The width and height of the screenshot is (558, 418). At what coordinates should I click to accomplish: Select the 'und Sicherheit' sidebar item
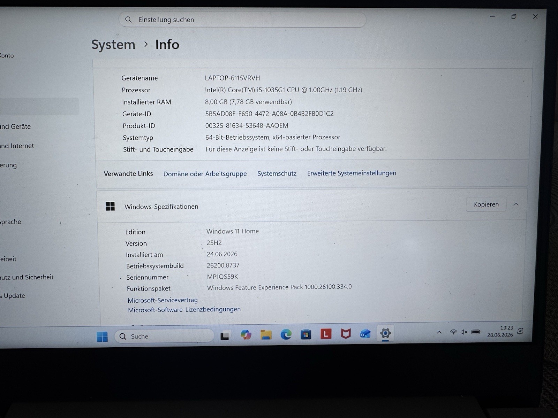[x=27, y=277]
